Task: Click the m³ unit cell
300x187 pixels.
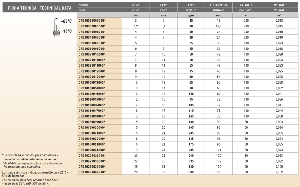Action: coord(279,15)
